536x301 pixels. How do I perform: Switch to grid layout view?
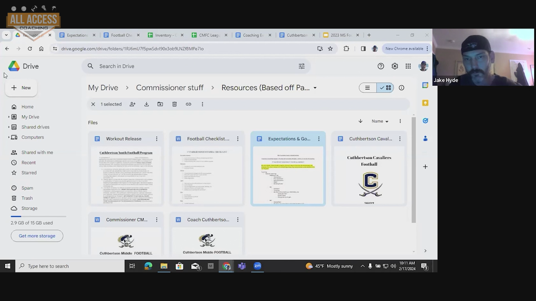pos(385,88)
